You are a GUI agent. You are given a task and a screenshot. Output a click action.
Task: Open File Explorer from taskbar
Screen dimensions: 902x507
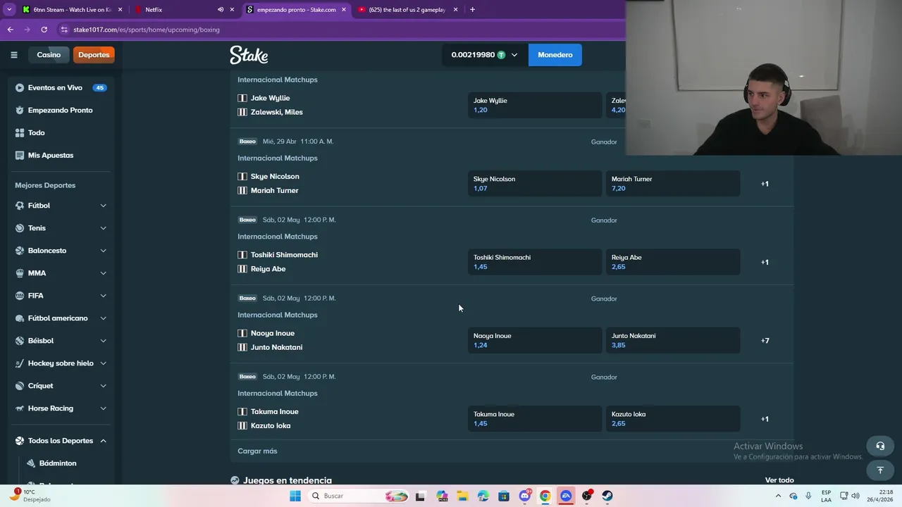tap(462, 496)
